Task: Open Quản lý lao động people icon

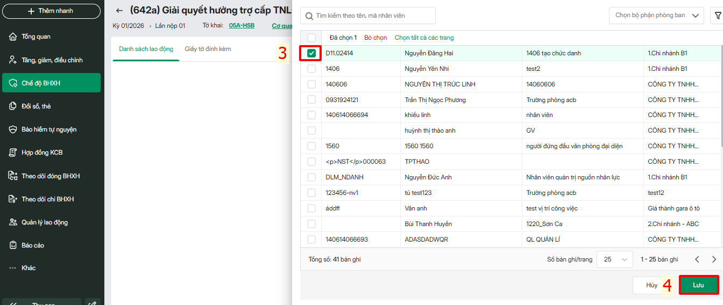Action: (x=13, y=222)
